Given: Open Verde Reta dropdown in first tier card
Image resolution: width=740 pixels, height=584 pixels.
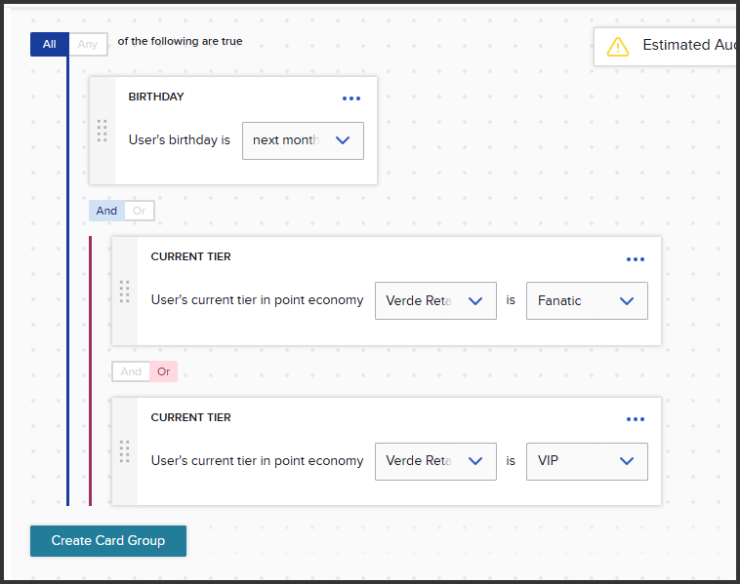Looking at the screenshot, I should click(435, 300).
